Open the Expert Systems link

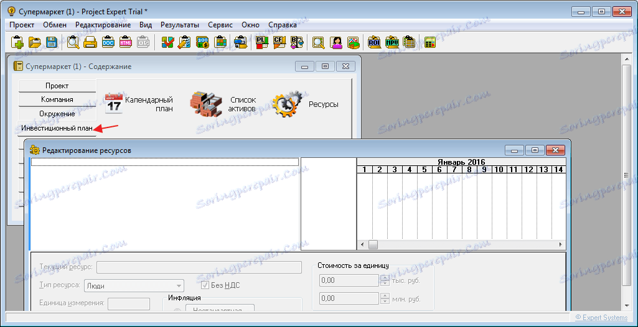coord(601,317)
